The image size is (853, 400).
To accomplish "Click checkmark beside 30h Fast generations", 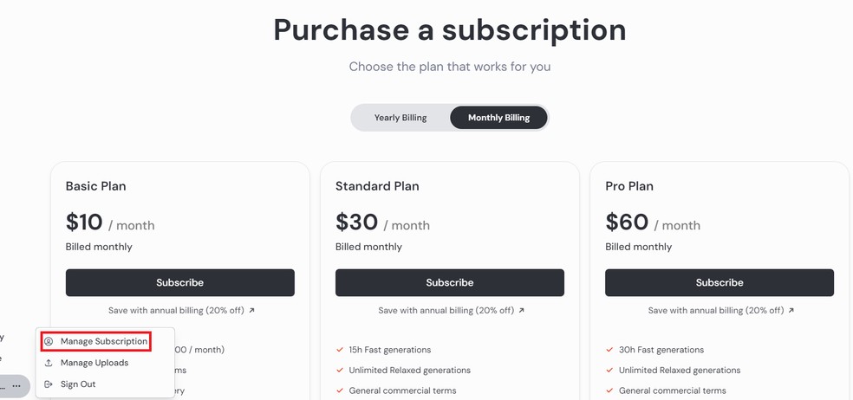I will (609, 350).
